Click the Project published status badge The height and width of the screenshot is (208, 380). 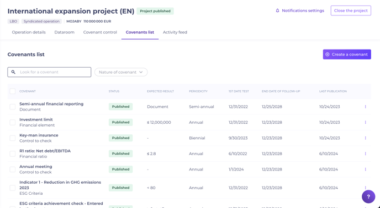coord(155,11)
